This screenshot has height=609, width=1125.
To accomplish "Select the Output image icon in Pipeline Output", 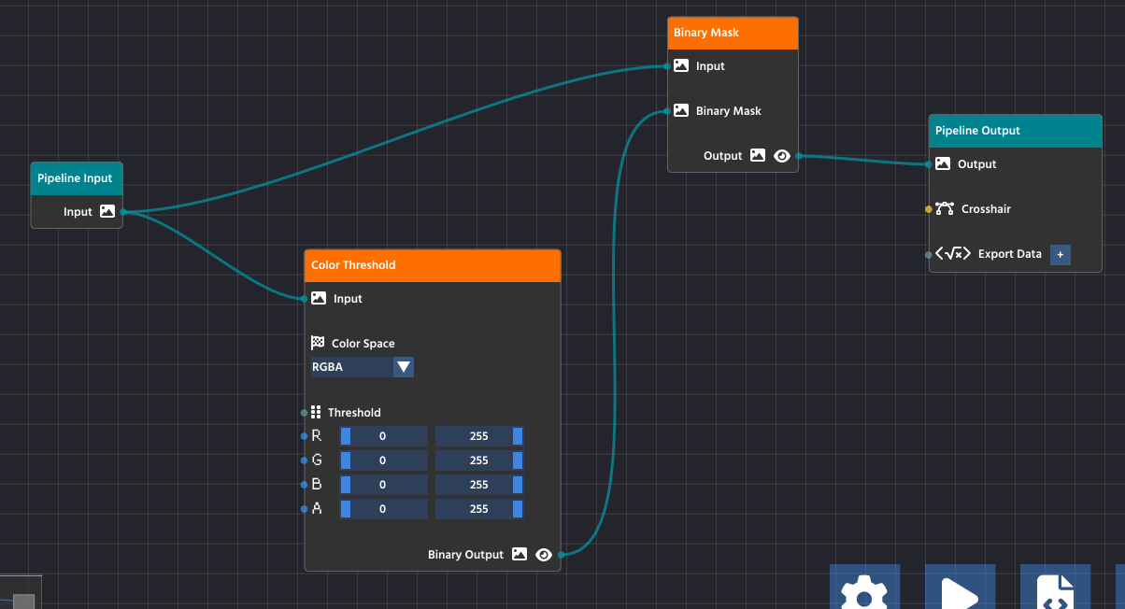I will (x=943, y=163).
